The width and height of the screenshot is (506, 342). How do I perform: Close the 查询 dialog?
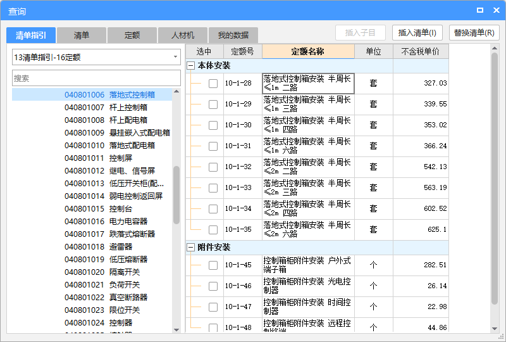click(497, 10)
